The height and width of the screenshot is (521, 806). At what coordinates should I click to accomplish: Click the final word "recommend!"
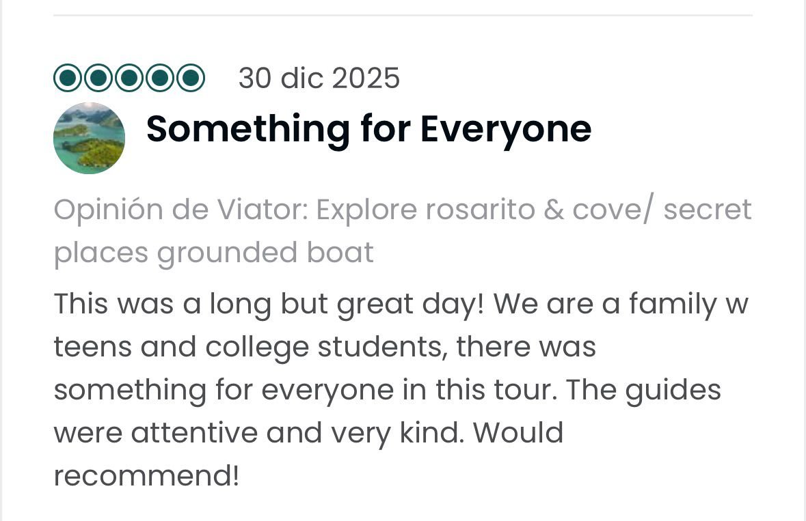pos(146,476)
